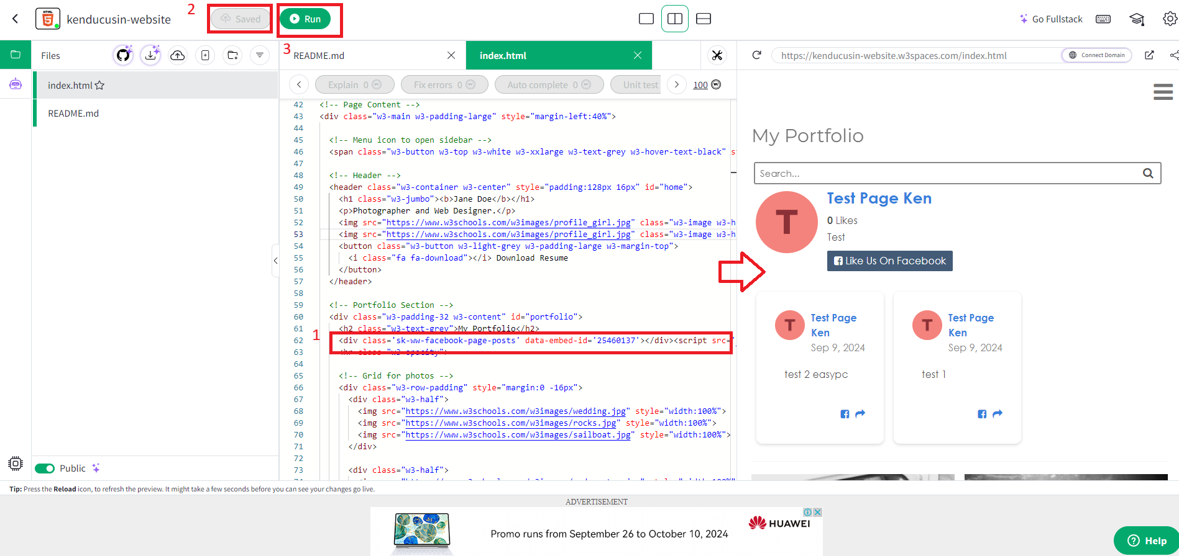Click the cloud upload icon
The height and width of the screenshot is (556, 1179).
178,55
